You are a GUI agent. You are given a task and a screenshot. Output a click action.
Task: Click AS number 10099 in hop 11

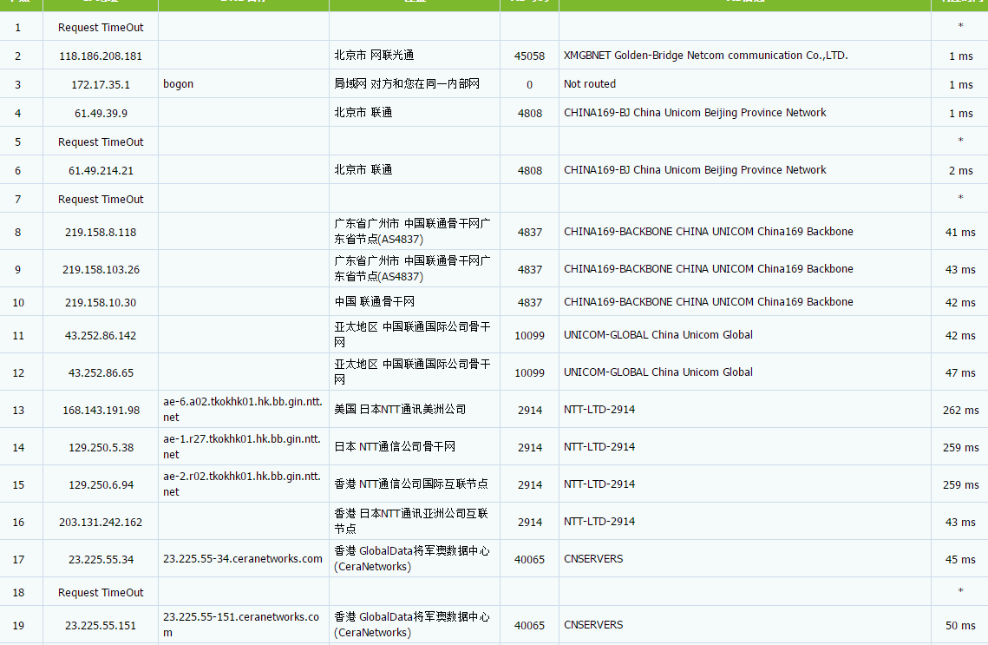coord(529,336)
